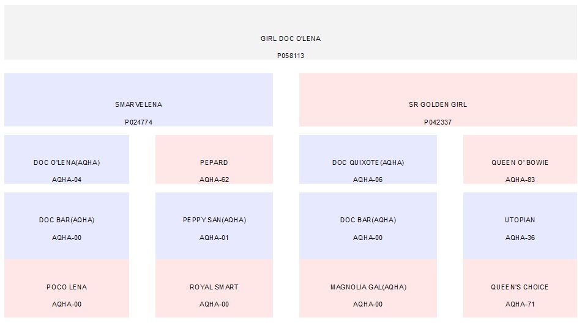Click registration number P024774
The width and height of the screenshot is (582, 323).
point(138,122)
